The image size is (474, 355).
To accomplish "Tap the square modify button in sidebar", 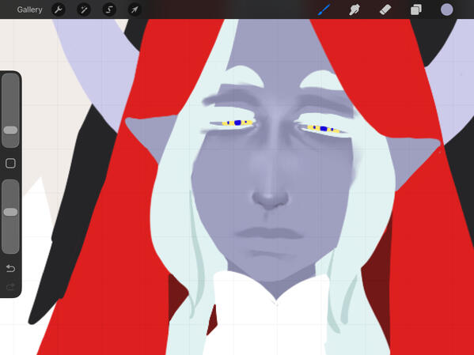I will (x=10, y=163).
